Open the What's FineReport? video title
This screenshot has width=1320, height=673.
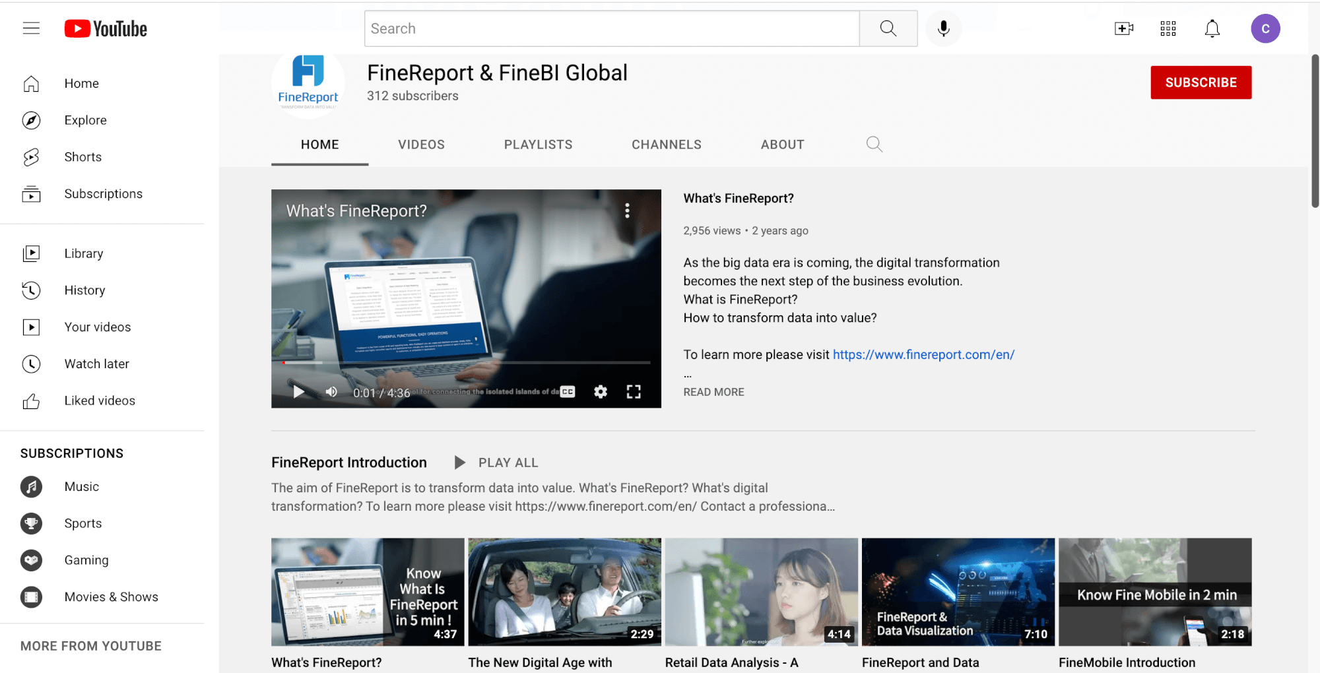pos(739,199)
